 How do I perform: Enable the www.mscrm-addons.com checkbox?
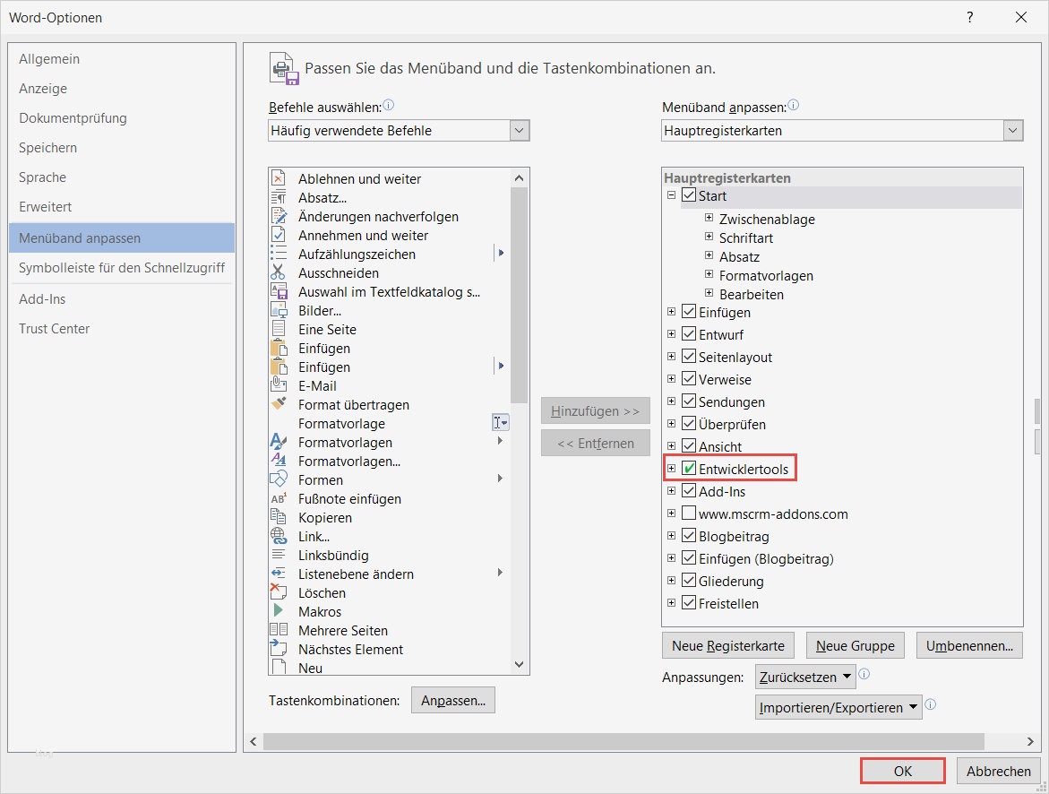click(689, 514)
